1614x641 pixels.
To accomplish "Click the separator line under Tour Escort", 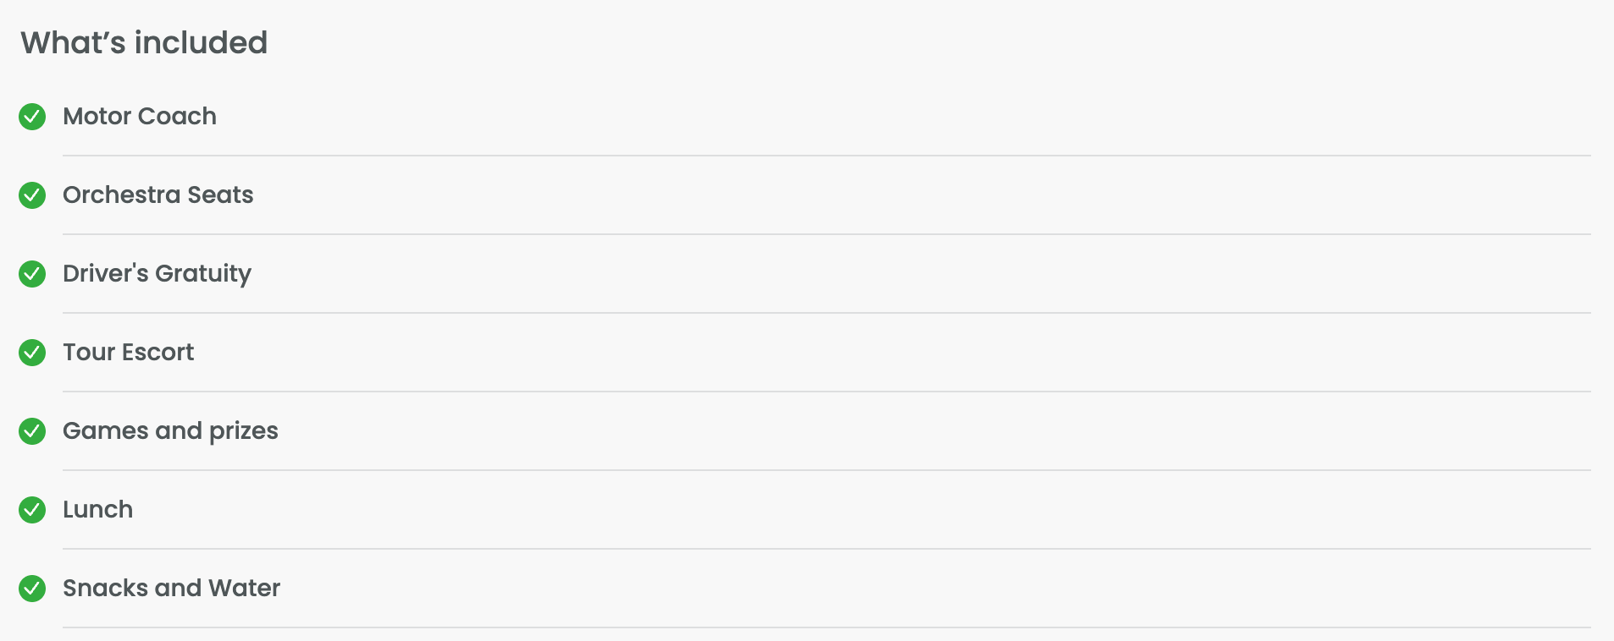I will (x=826, y=392).
